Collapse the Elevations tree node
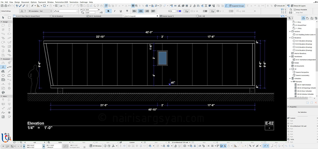Image resolution: width=318 pixels, height=149 pixels. pos(290,38)
